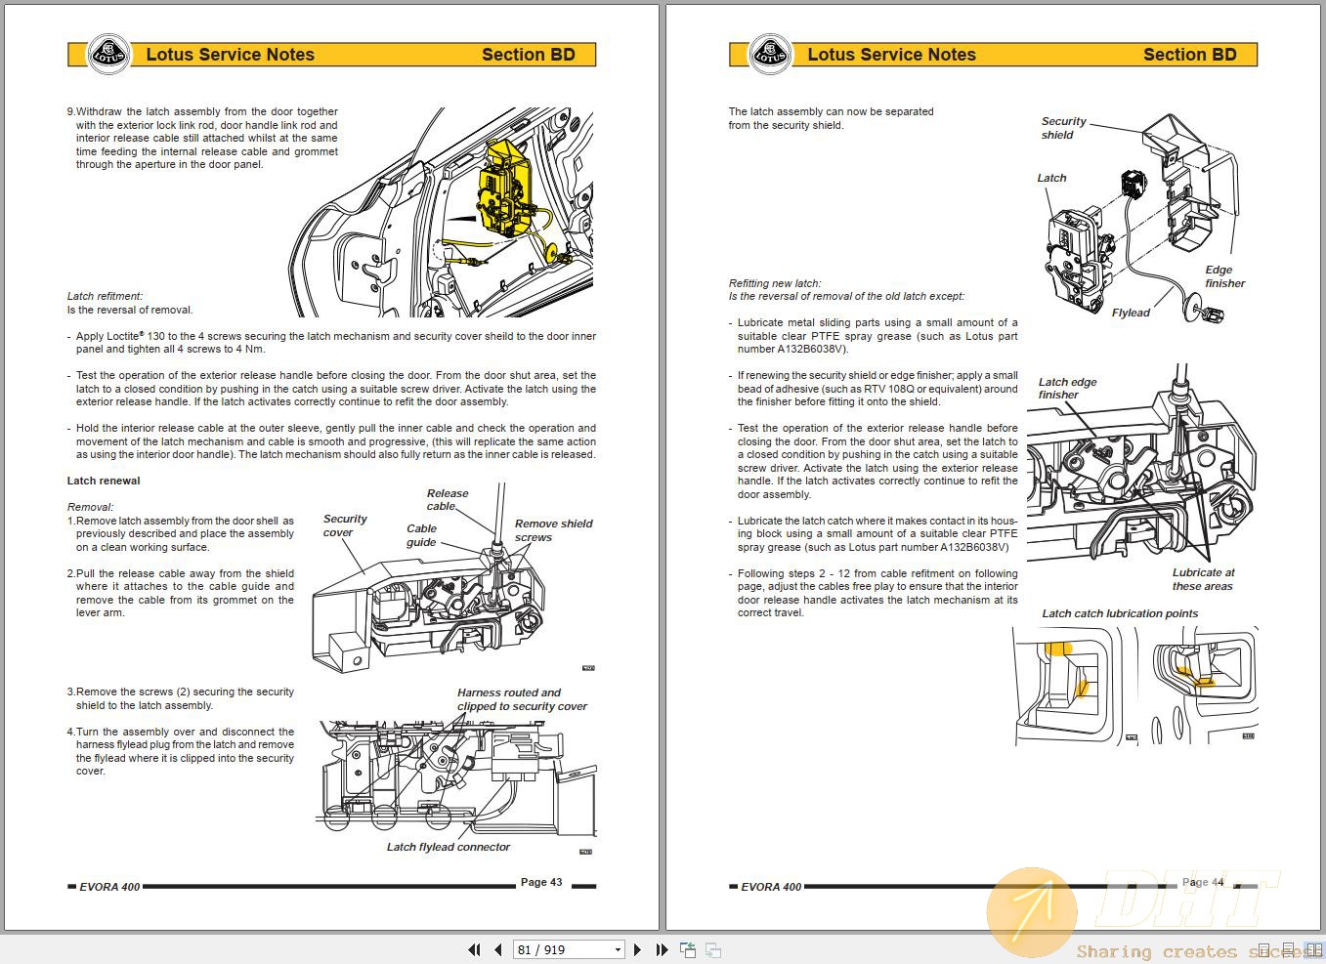Click the 'Release cable' diagram label
Screen dimensions: 1326x964
448,500
